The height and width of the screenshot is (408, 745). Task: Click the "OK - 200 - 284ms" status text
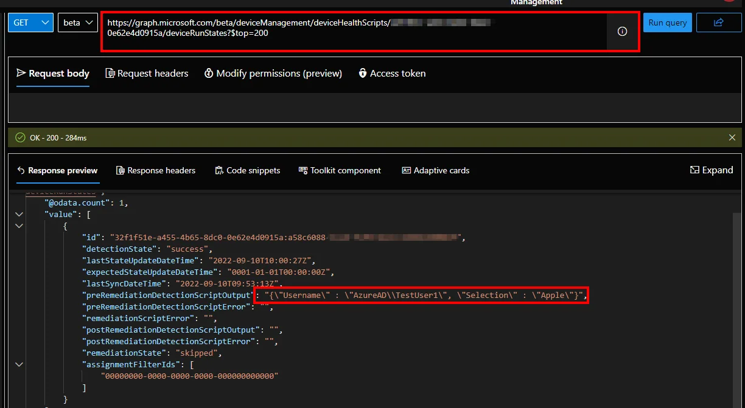point(58,138)
